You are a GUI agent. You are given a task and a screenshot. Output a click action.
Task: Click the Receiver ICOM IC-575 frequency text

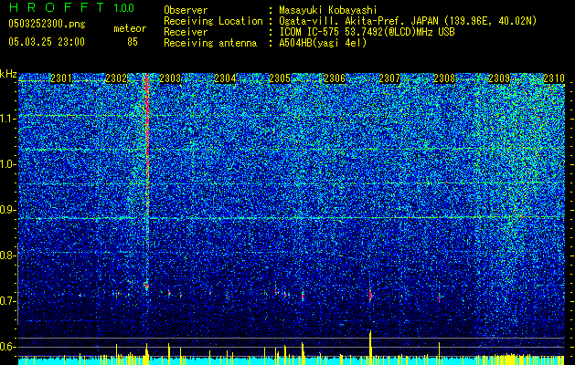coord(367,32)
